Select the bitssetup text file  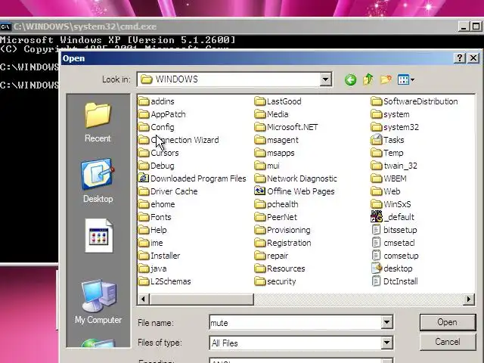click(x=394, y=230)
